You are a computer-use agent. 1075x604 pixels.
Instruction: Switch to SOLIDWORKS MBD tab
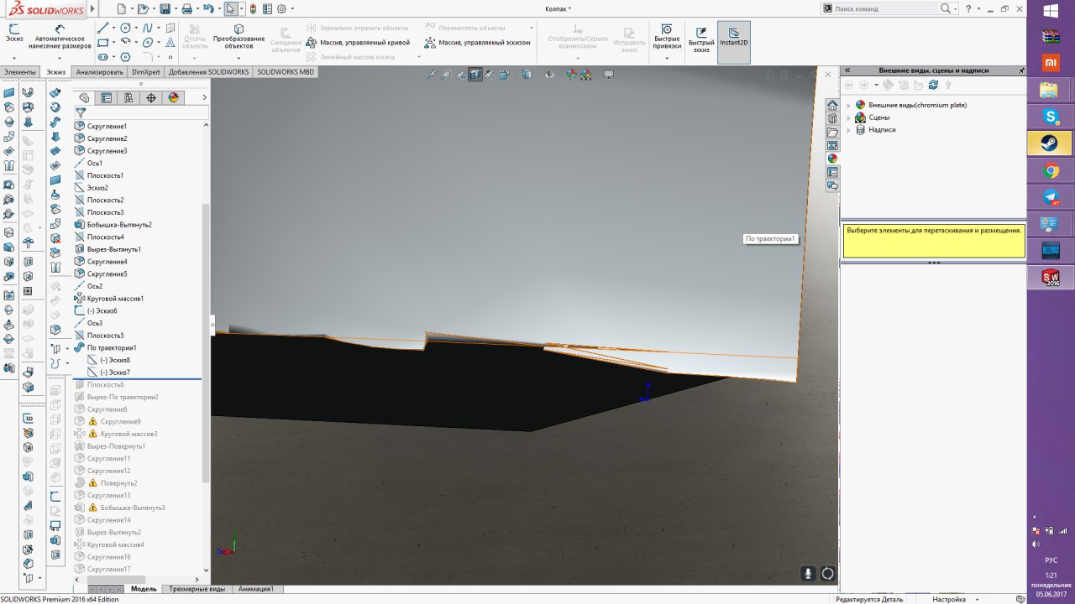tap(286, 72)
